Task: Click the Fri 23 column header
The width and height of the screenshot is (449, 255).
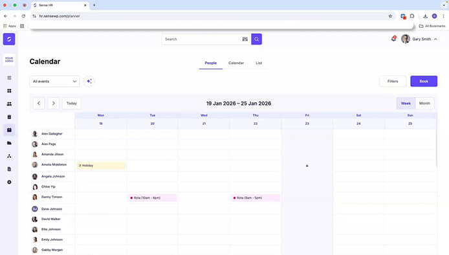Action: (307, 120)
